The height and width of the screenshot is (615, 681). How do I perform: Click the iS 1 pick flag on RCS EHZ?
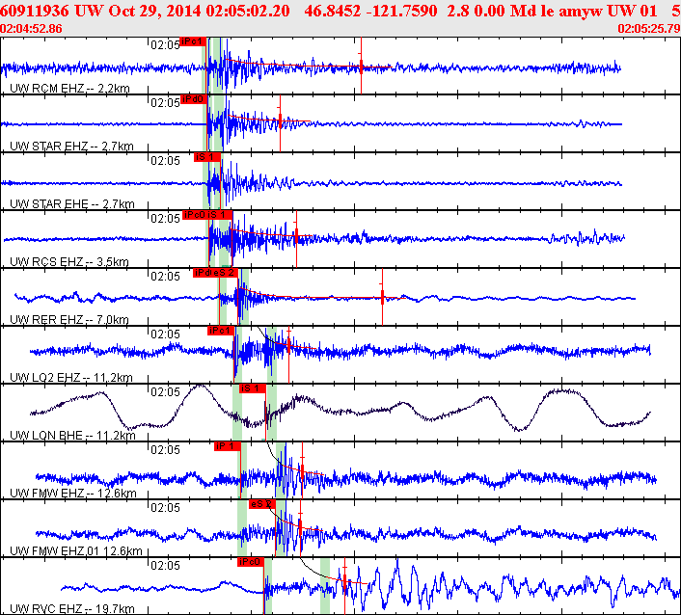pos(220,215)
